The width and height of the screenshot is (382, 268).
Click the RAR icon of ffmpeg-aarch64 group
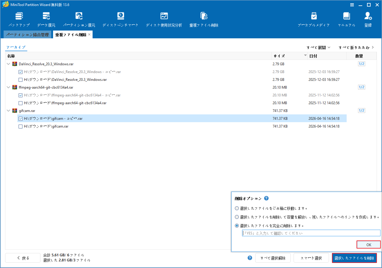coord(15,87)
